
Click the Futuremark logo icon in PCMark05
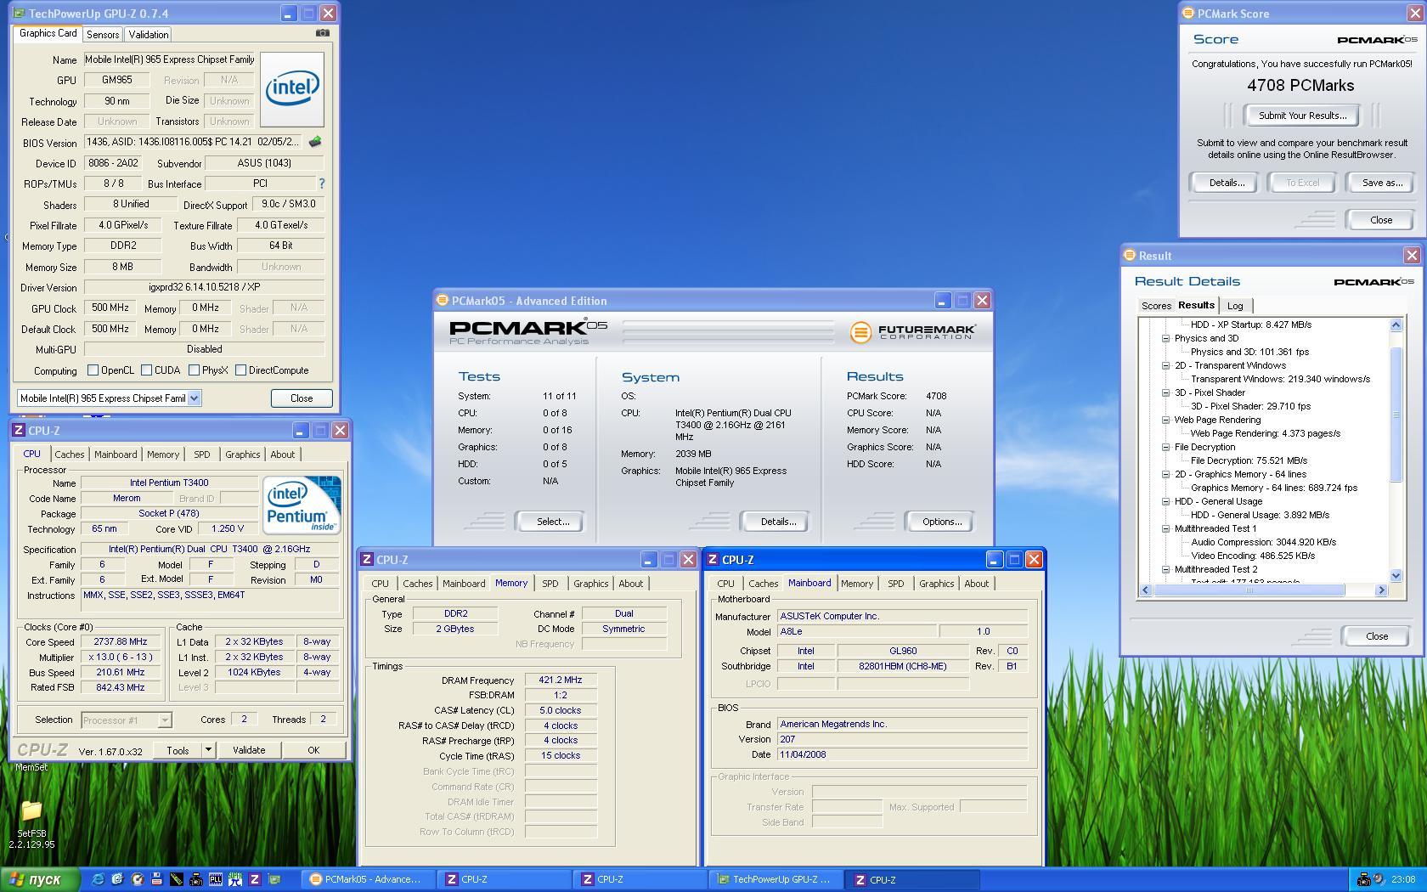tap(860, 332)
